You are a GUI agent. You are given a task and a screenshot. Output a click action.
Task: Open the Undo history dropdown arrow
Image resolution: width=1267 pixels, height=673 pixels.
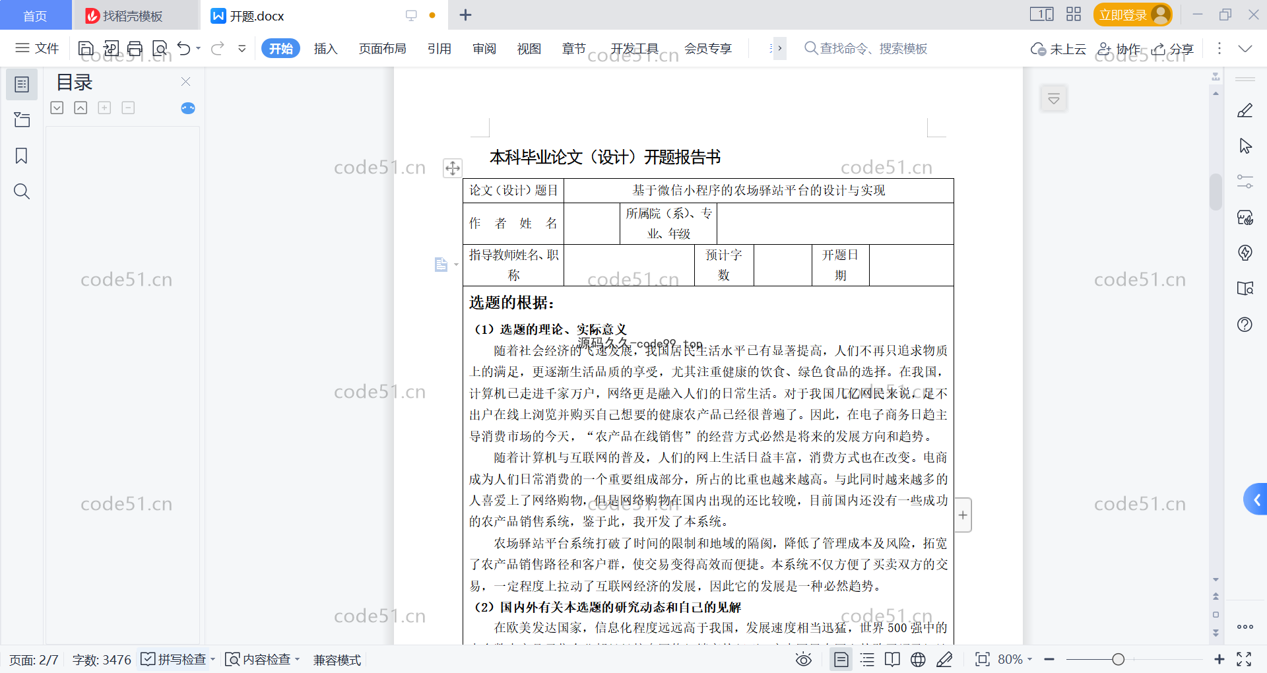(199, 48)
